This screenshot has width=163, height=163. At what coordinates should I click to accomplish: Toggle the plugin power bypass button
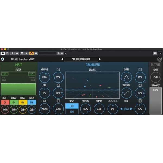[3, 53]
